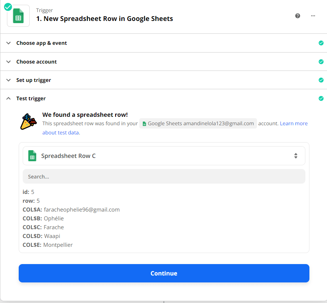Click the Google Sheets account chip
Viewport: 327px width, 303px height.
pyautogui.click(x=198, y=123)
